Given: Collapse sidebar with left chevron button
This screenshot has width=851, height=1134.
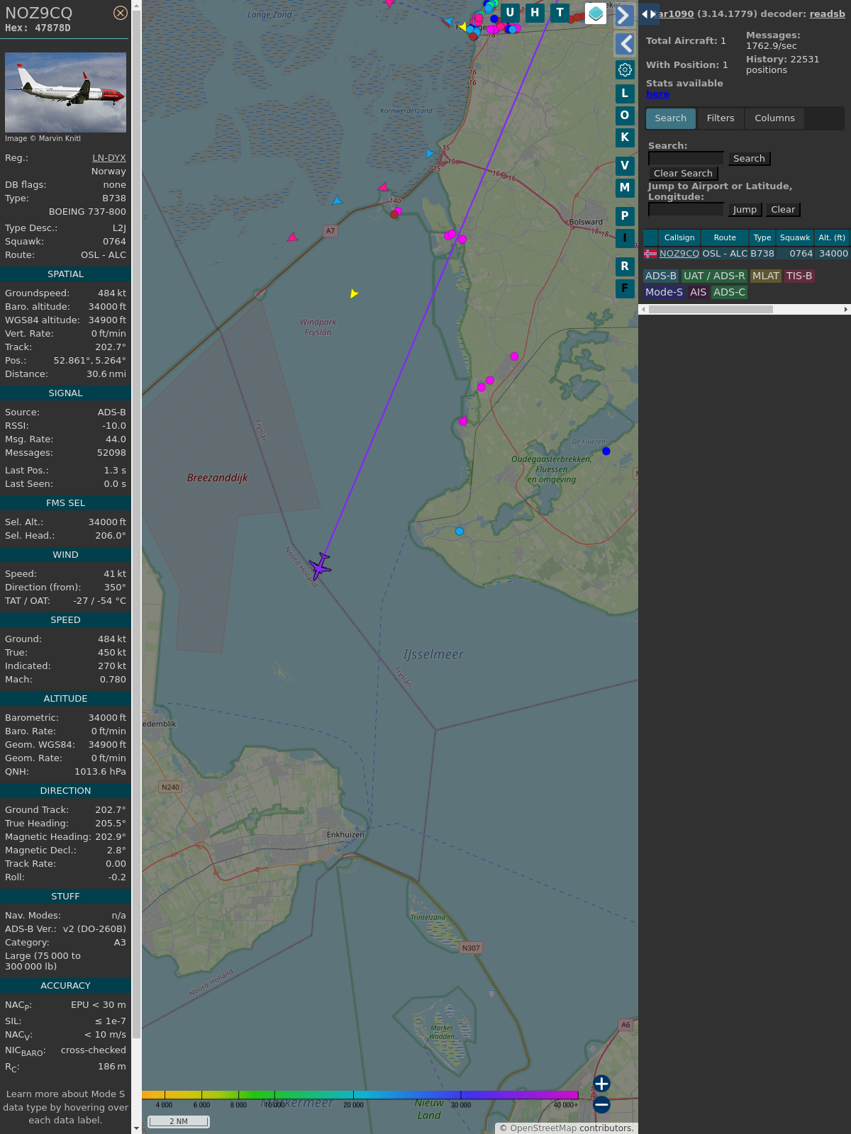Looking at the screenshot, I should pyautogui.click(x=624, y=44).
